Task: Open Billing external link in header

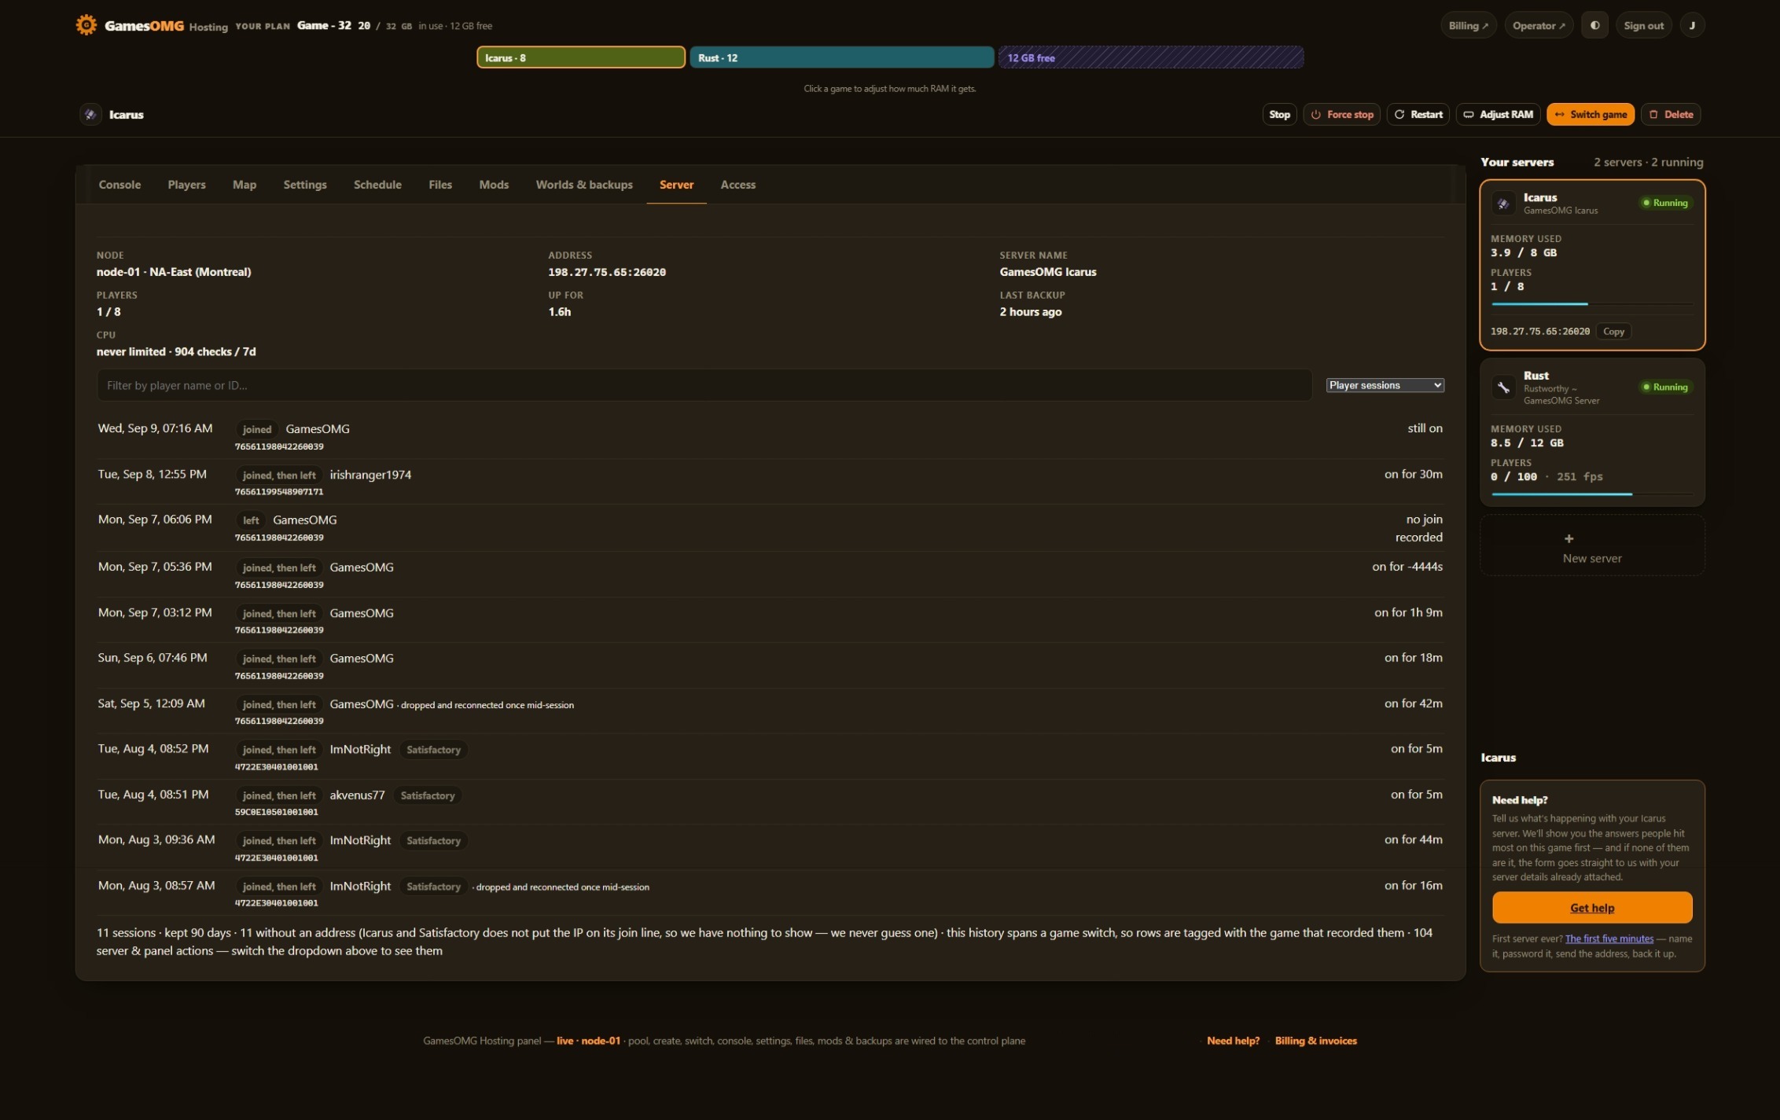Action: click(x=1468, y=25)
